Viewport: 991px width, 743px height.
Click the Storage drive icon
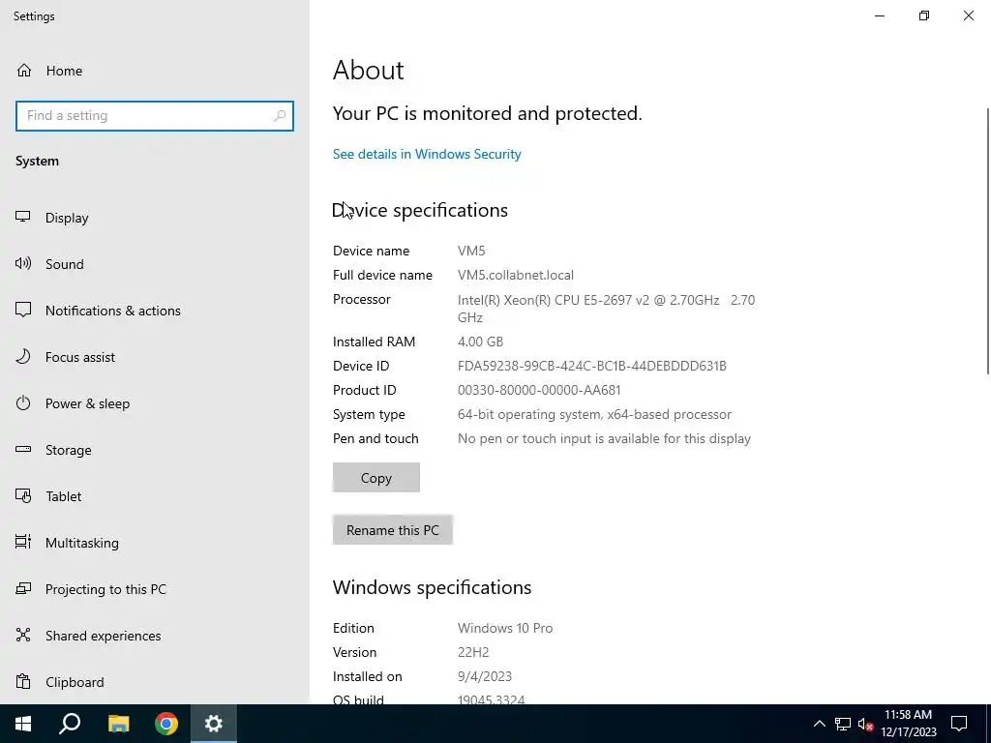(x=23, y=449)
